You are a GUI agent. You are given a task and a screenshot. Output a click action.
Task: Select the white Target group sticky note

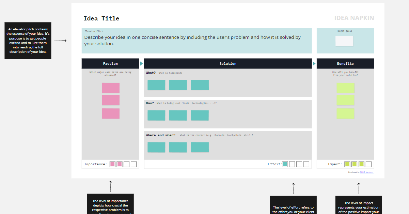pos(344,41)
